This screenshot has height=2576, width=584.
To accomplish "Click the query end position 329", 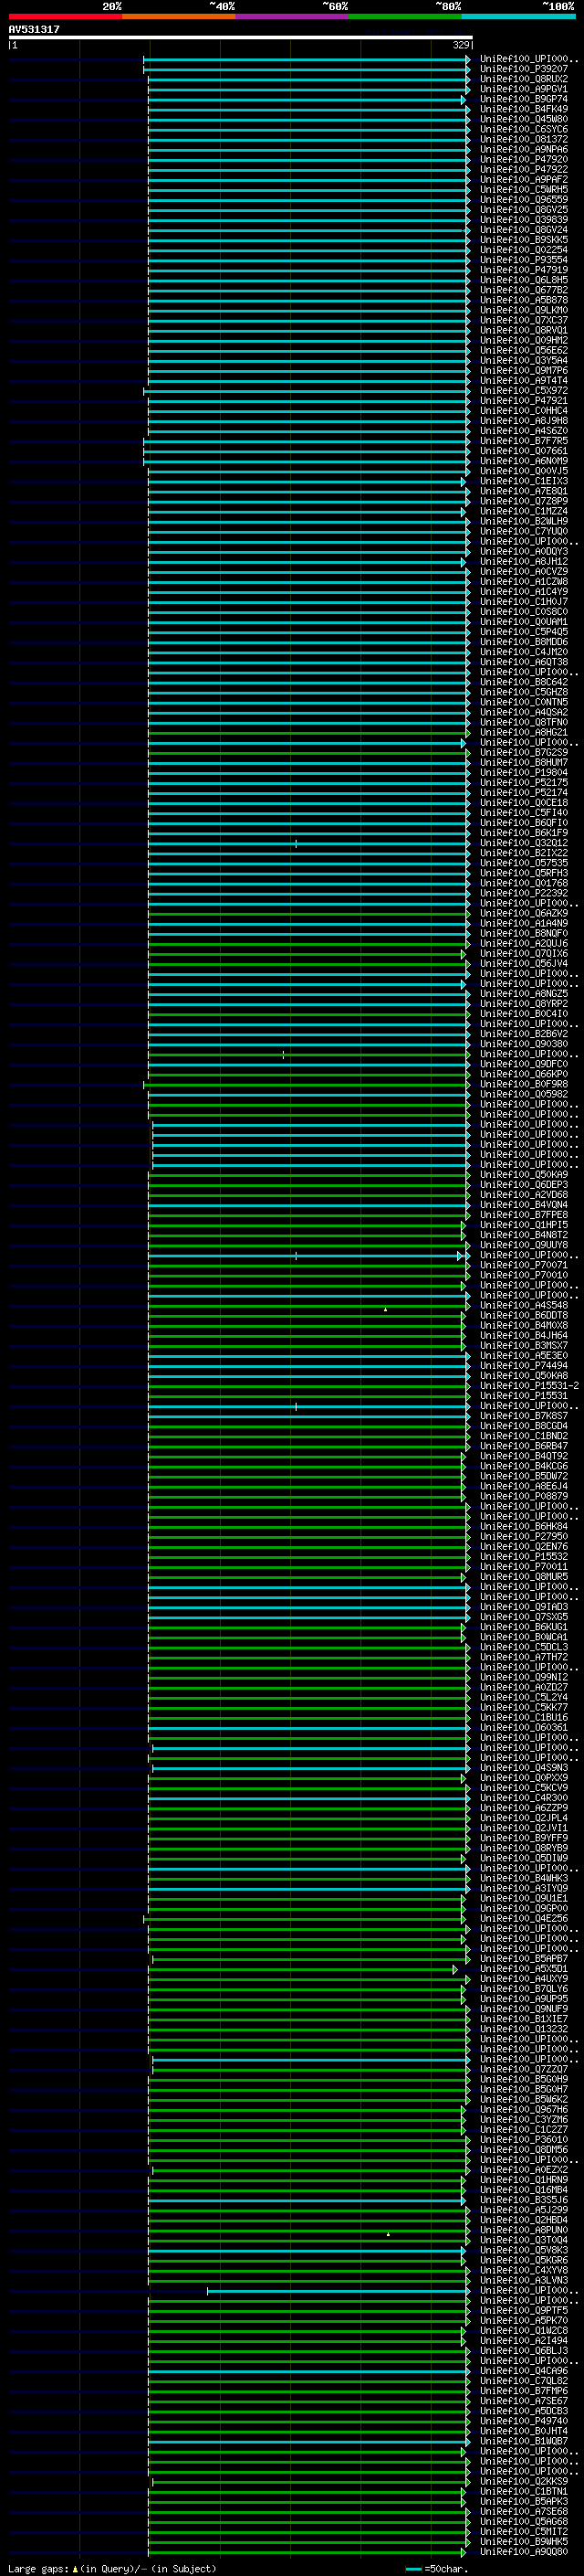I will tap(461, 45).
